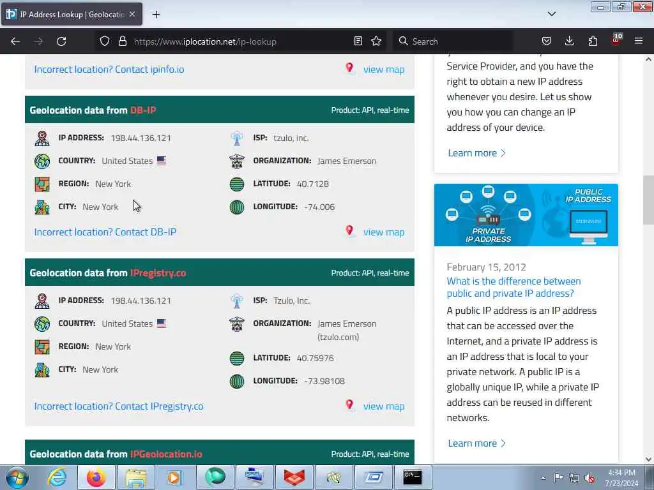Viewport: 654px width, 490px height.
Task: Click map pin beside DB-IP view map
Action: (x=349, y=230)
